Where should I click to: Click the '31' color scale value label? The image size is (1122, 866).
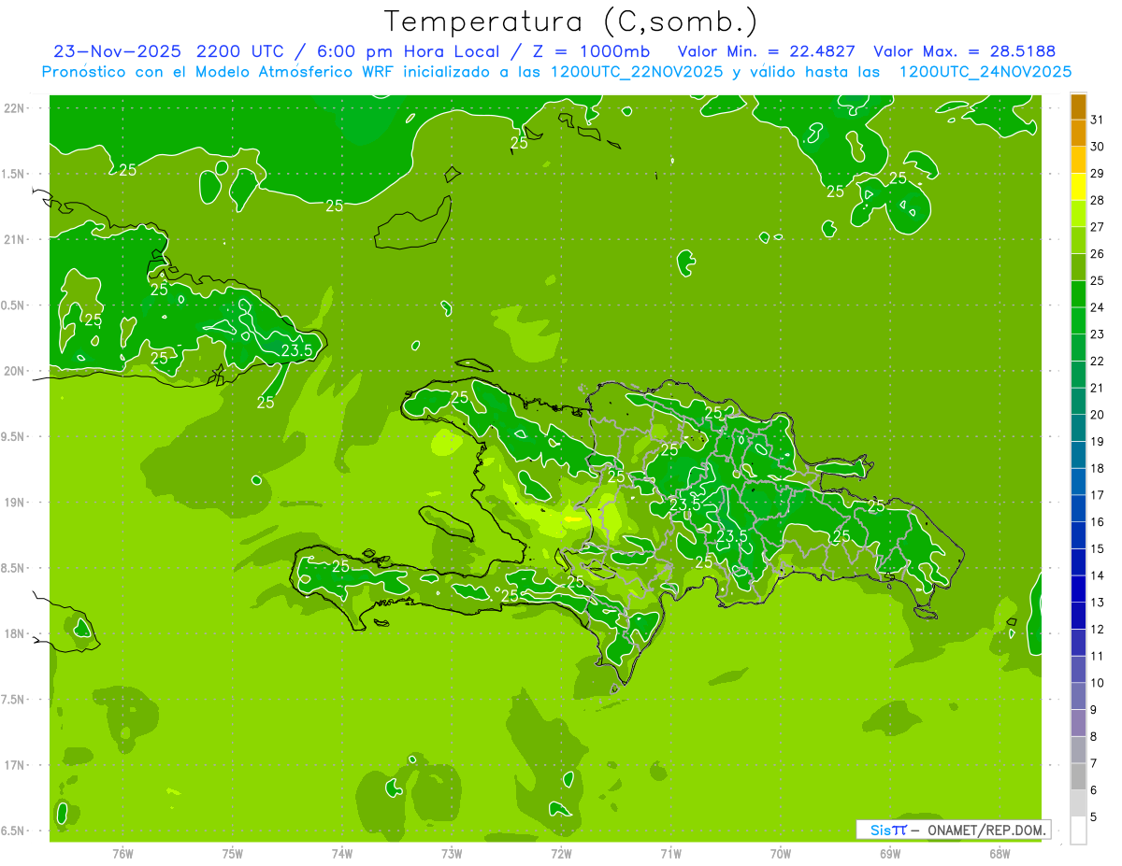point(1098,121)
